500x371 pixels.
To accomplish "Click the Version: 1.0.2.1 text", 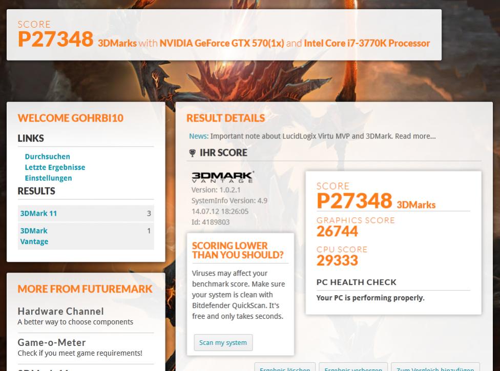I will (x=216, y=190).
